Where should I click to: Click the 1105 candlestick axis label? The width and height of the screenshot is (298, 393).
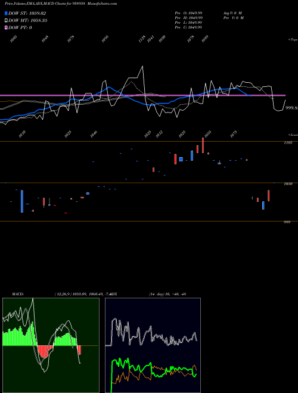[288, 143]
